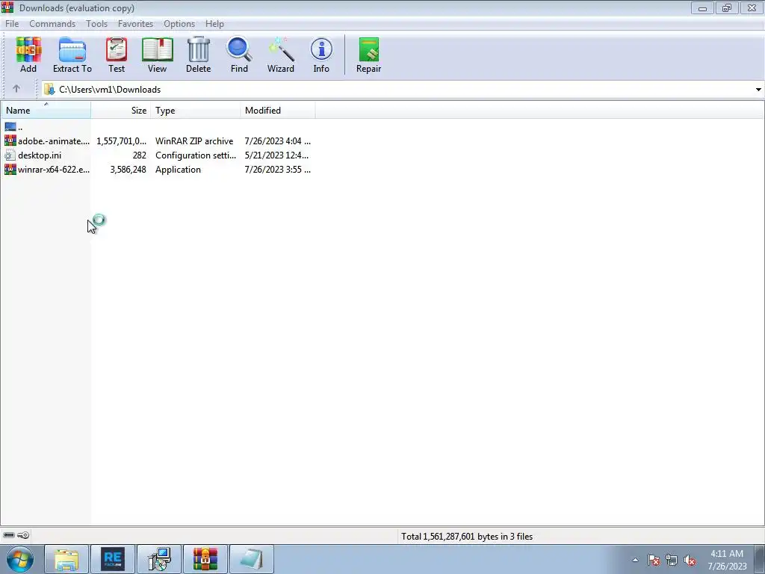Click the 3,586,248 size value

(x=128, y=170)
